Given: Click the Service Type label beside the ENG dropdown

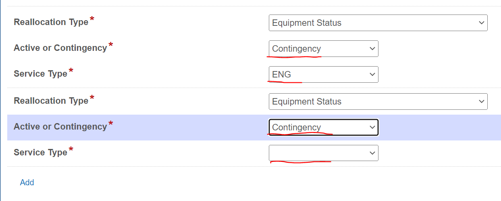Looking at the screenshot, I should click(40, 74).
